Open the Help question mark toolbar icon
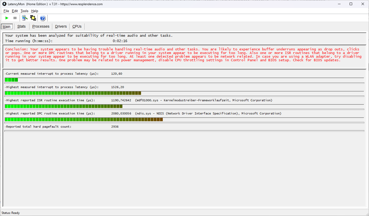Screen dimensions: 369x216 pyautogui.click(x=43, y=18)
